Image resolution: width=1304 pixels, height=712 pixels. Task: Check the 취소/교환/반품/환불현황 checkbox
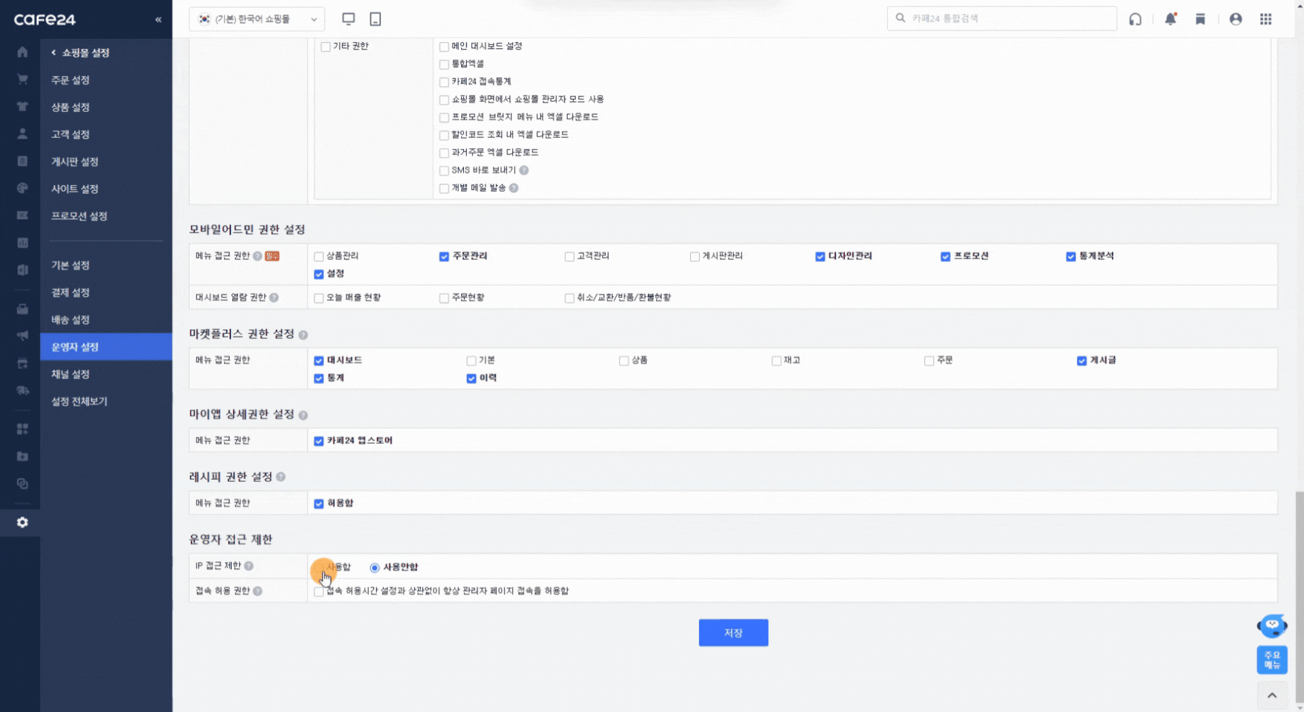point(569,298)
